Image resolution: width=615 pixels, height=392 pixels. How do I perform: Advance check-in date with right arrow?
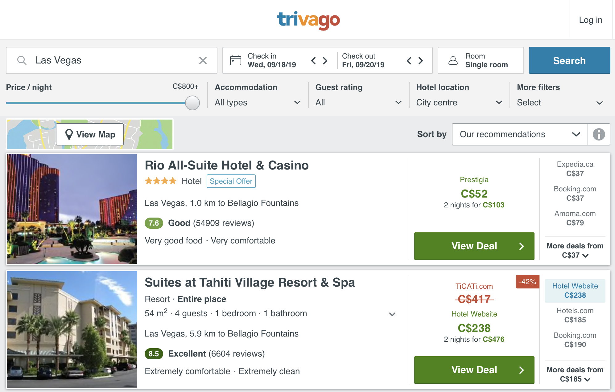325,61
